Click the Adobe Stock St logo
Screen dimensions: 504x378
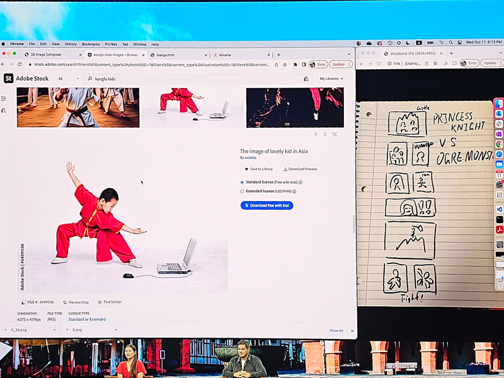tap(8, 78)
